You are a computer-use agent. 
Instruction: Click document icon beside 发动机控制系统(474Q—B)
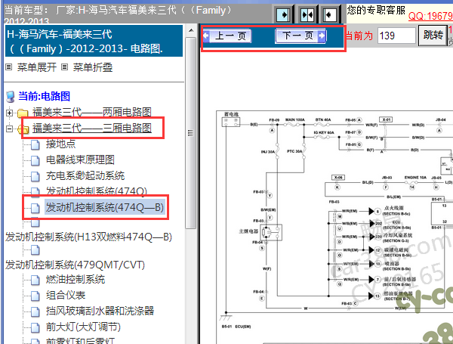35,208
